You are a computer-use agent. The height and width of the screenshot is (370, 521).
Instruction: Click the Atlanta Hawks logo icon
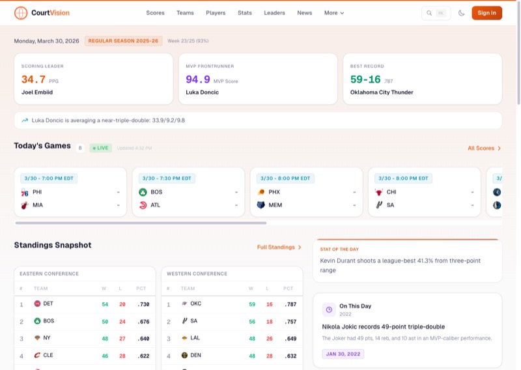click(143, 205)
